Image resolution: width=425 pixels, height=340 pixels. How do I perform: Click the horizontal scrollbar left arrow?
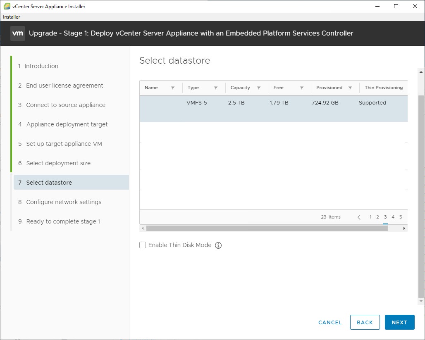point(143,228)
